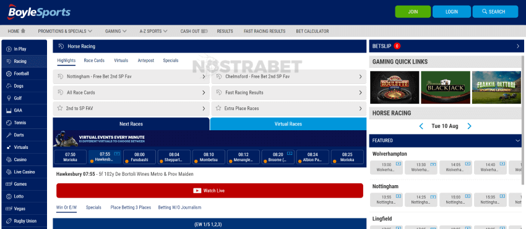
Task: Click the Racing item in sidebar
Action: click(x=24, y=61)
